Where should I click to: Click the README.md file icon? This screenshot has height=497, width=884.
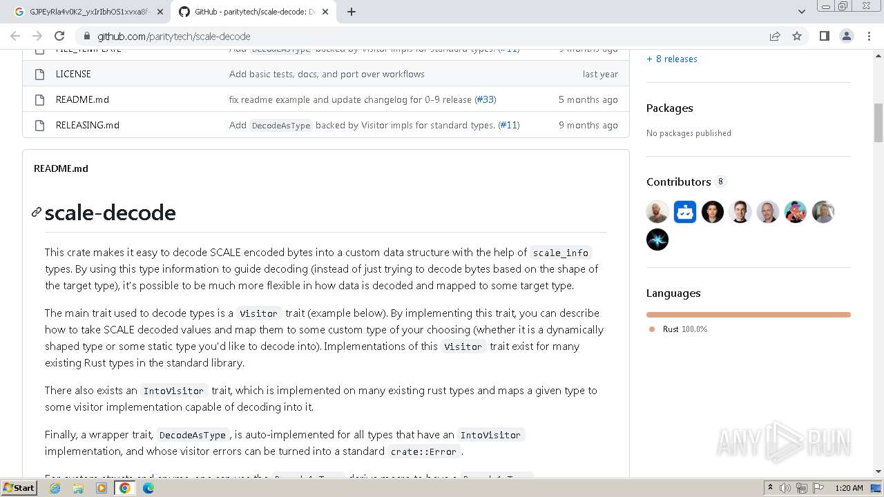tap(39, 99)
